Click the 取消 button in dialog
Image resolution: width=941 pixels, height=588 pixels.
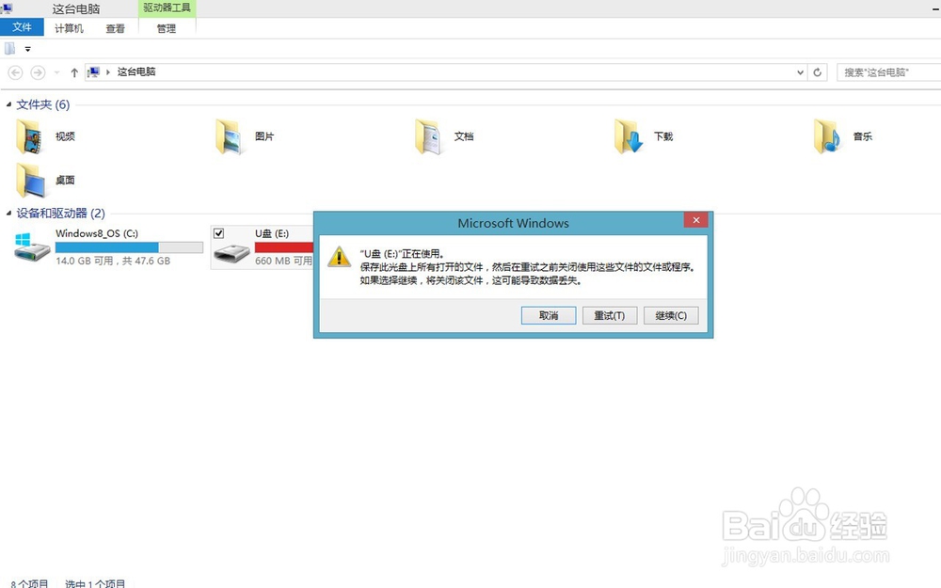coord(549,315)
